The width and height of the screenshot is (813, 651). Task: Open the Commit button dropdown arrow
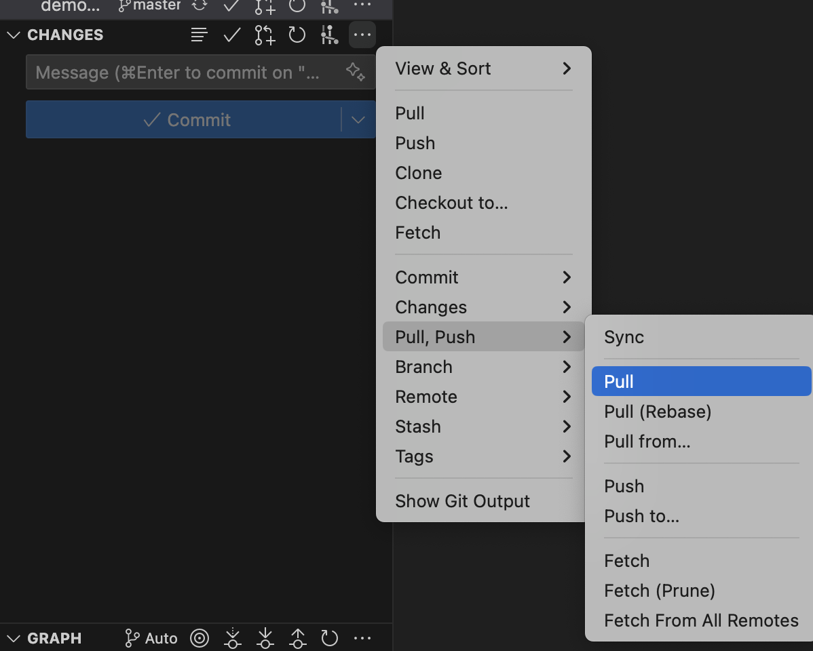358,119
